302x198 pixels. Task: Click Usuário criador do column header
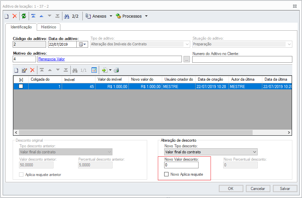(179, 80)
